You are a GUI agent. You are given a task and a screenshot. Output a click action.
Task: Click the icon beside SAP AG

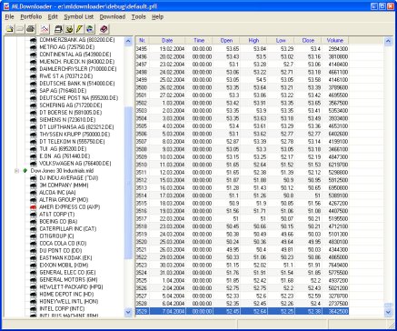tap(34, 91)
